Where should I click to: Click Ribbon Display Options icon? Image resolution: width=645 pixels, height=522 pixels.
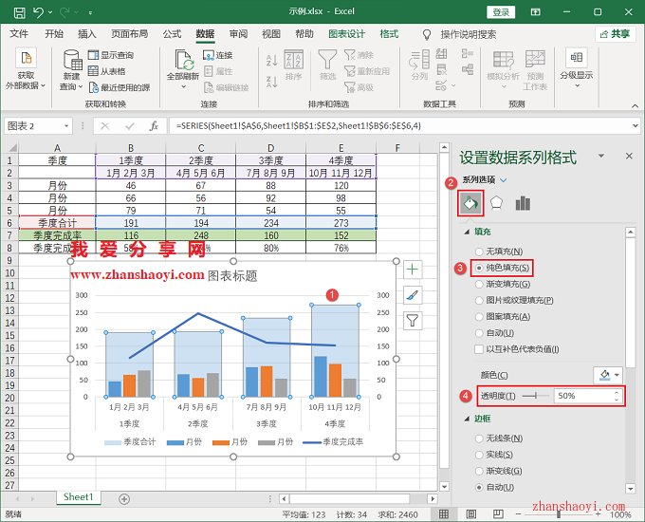coord(535,12)
